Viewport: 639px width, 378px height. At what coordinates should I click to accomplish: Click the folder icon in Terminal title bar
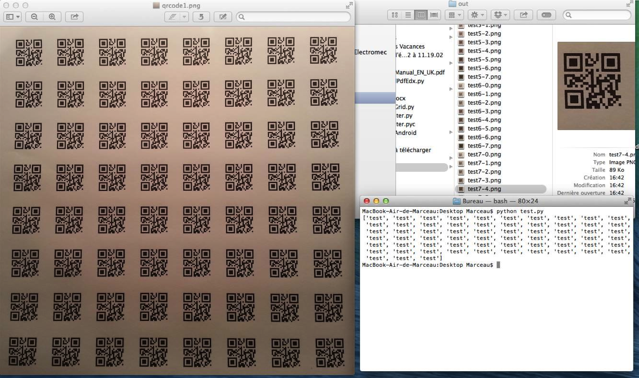point(457,201)
